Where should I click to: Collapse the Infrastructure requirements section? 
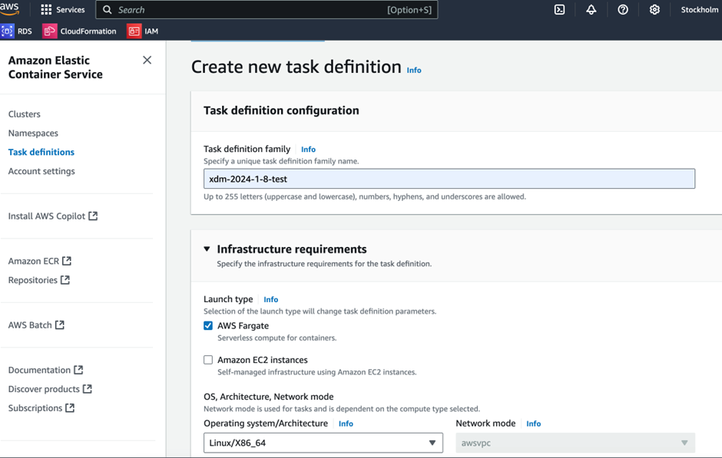pos(207,249)
